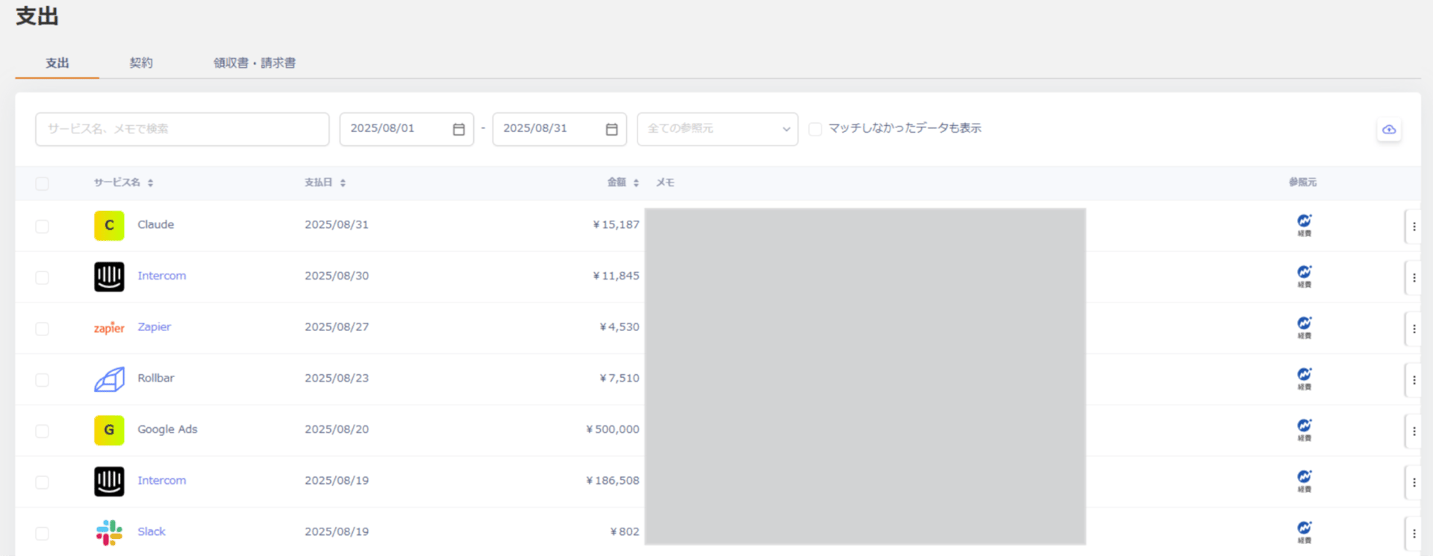Screen dimensions: 1433x556
Task: Switch to the 領収書・請求書 tab
Action: (x=255, y=63)
